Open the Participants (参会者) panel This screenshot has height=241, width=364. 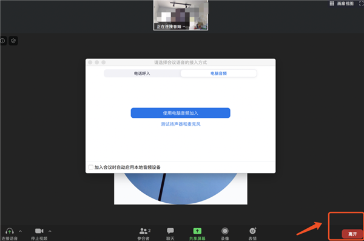(144, 234)
